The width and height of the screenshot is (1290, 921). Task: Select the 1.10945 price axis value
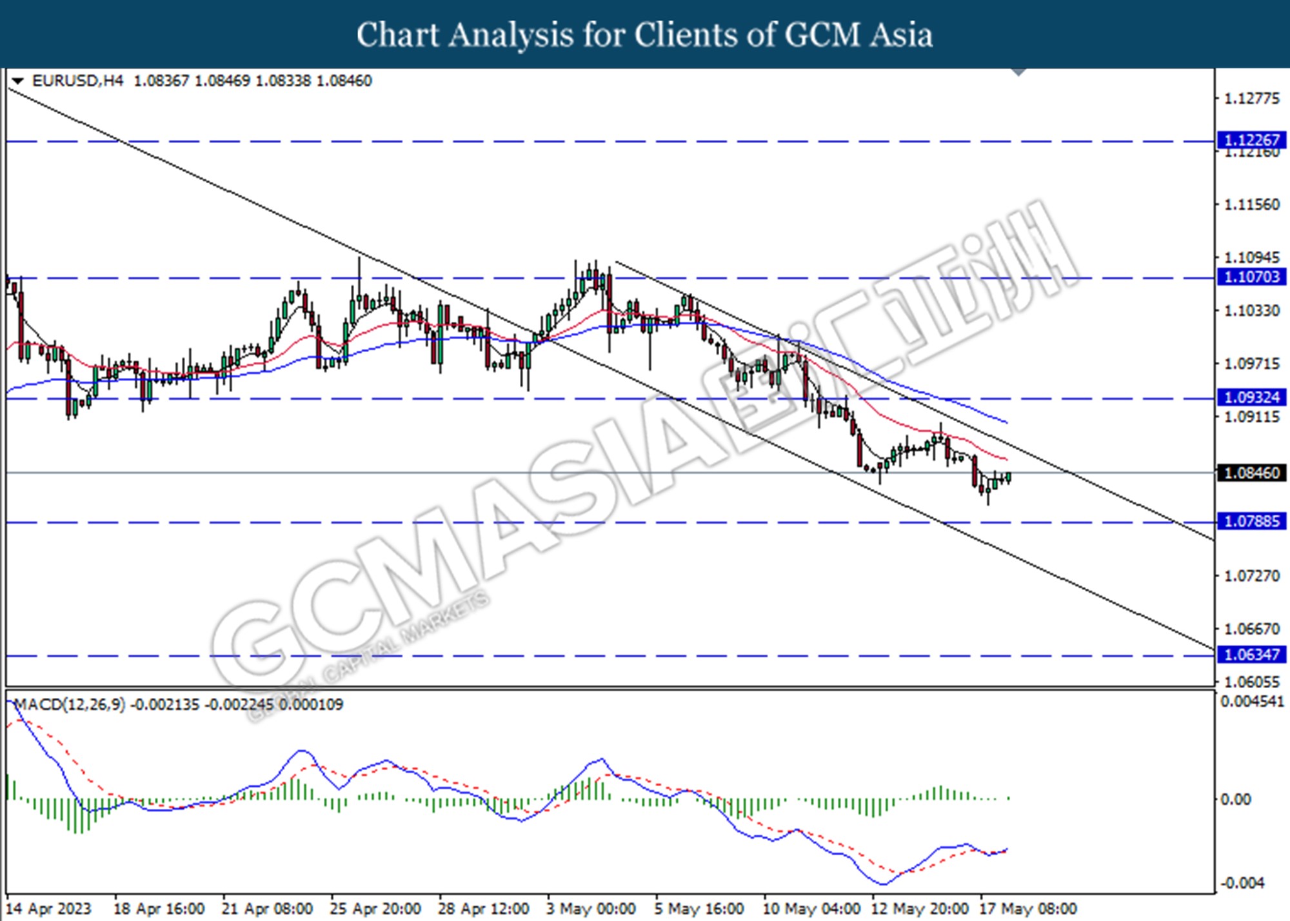tap(1251, 257)
